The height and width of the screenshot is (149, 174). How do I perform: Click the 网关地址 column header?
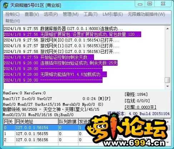click(36, 122)
